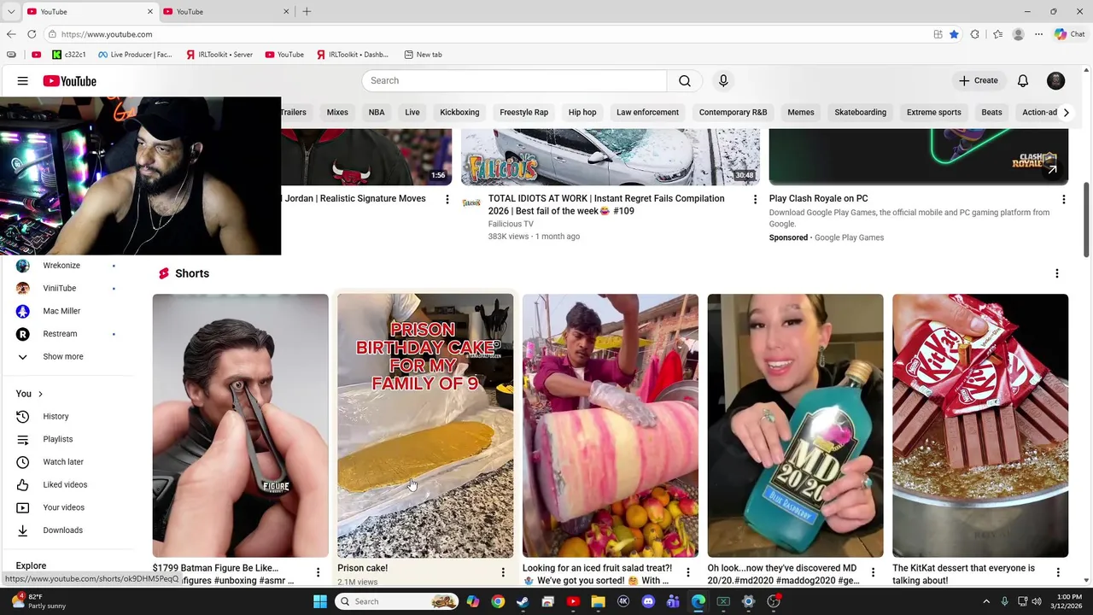Click the browser reload button
Viewport: 1093px width, 615px height.
[32, 34]
